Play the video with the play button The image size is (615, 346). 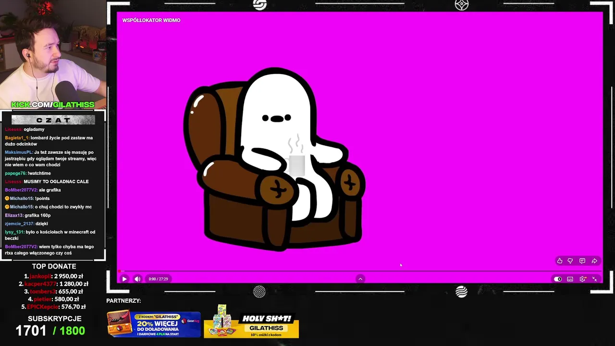pos(124,279)
